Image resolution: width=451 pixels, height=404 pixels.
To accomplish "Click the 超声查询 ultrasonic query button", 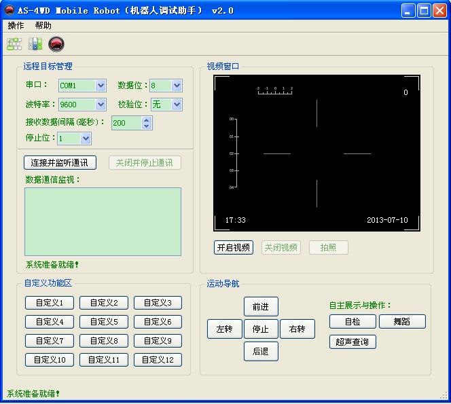I will (x=353, y=342).
